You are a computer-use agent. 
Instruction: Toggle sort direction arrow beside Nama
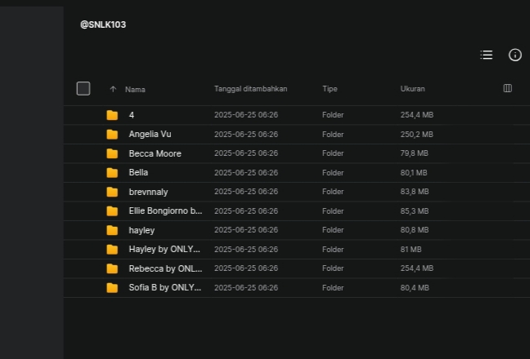[113, 89]
